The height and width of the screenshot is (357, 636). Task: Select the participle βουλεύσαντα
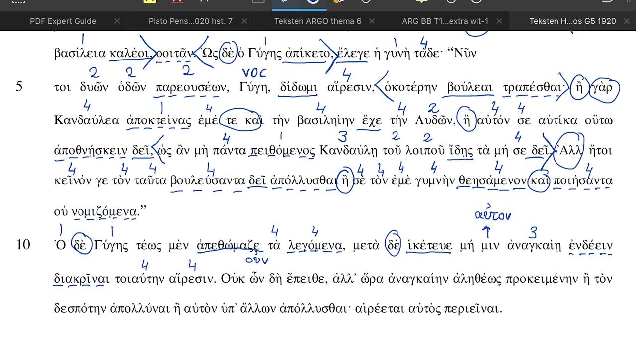click(207, 181)
